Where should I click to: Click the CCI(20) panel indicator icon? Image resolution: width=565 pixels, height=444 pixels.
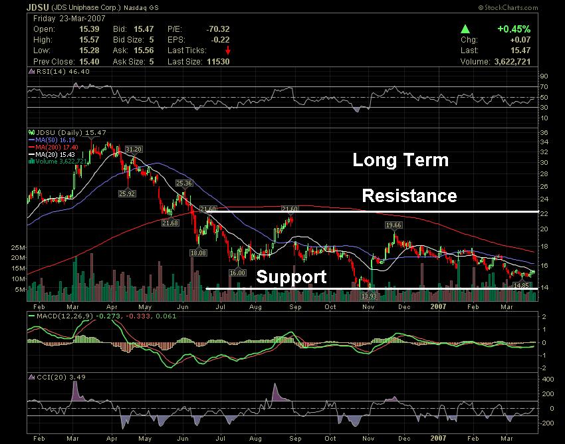click(x=32, y=378)
